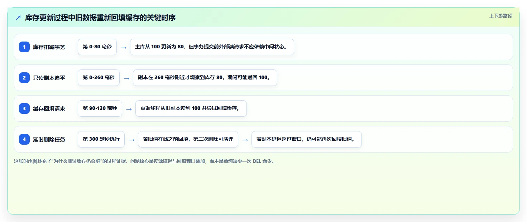The height and width of the screenshot is (222, 527).
Task: Select step badge 1 for 库存扣减事务
Action: (24, 47)
